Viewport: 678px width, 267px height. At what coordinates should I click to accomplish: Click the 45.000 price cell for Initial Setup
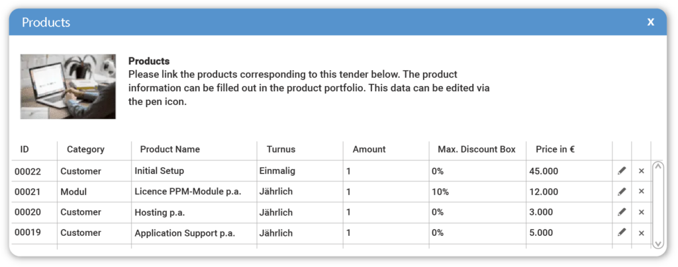click(544, 171)
